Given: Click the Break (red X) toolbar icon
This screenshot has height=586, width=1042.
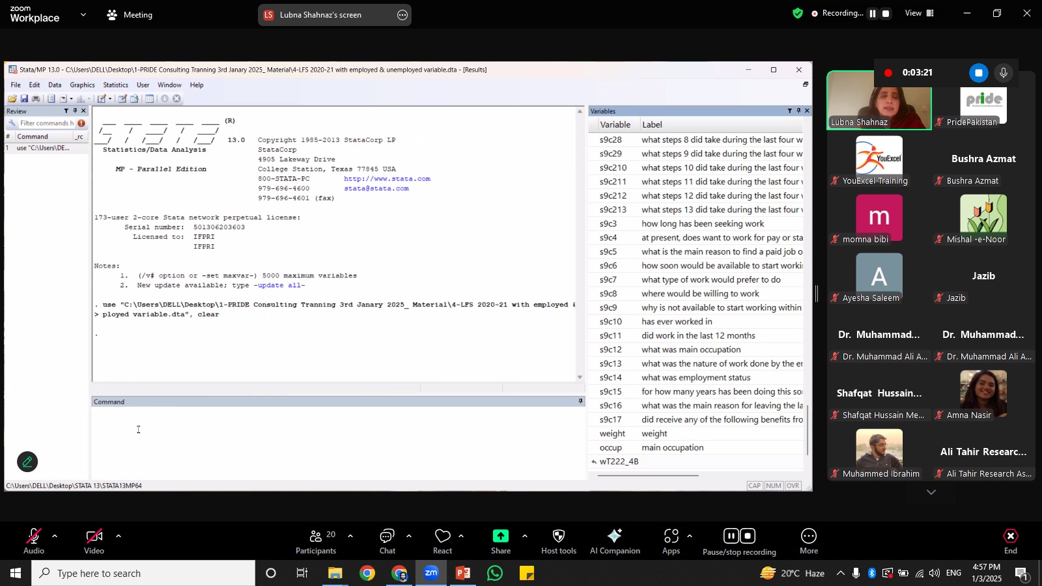Looking at the screenshot, I should coord(176,99).
